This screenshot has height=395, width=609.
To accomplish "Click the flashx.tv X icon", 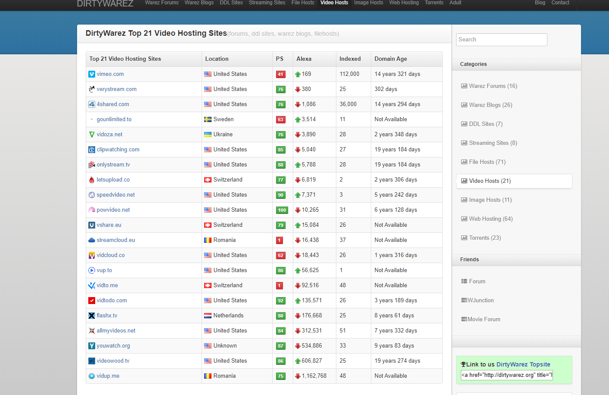I will [x=91, y=316].
